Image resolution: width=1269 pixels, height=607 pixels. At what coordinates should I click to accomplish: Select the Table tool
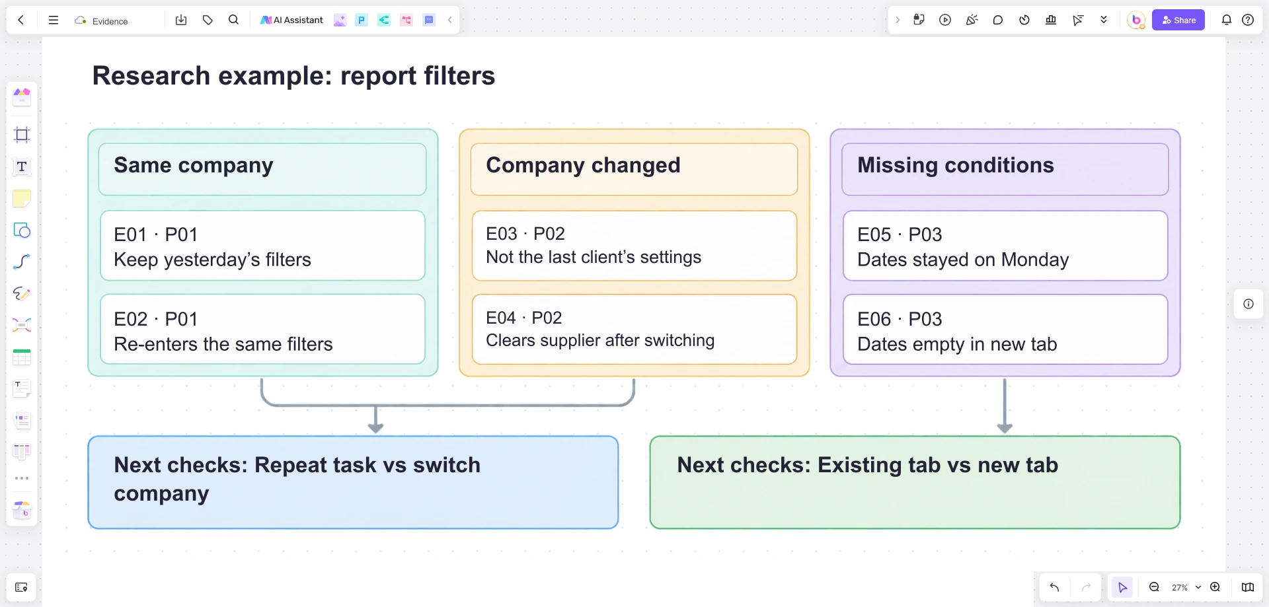(22, 357)
